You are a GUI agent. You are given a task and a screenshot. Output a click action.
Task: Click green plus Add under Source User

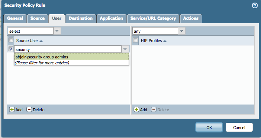[x=16, y=109]
